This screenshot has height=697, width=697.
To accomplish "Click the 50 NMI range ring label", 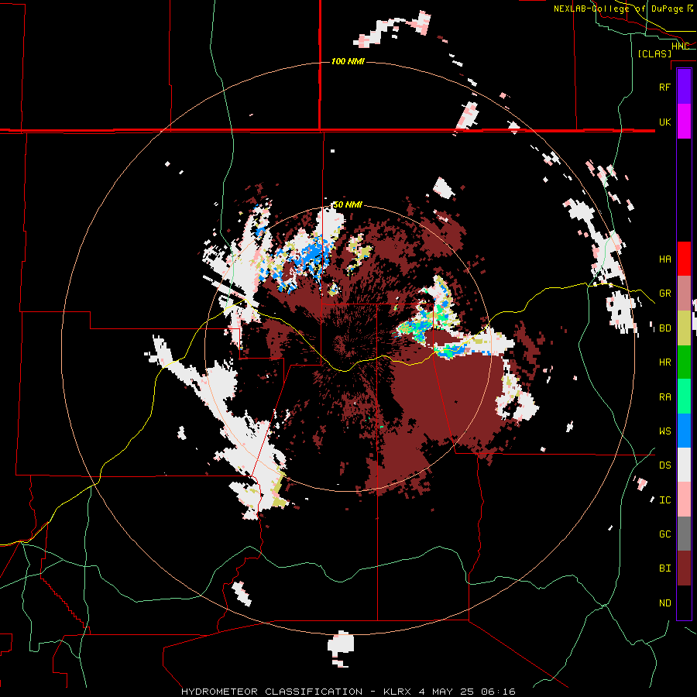I will 348,205.
